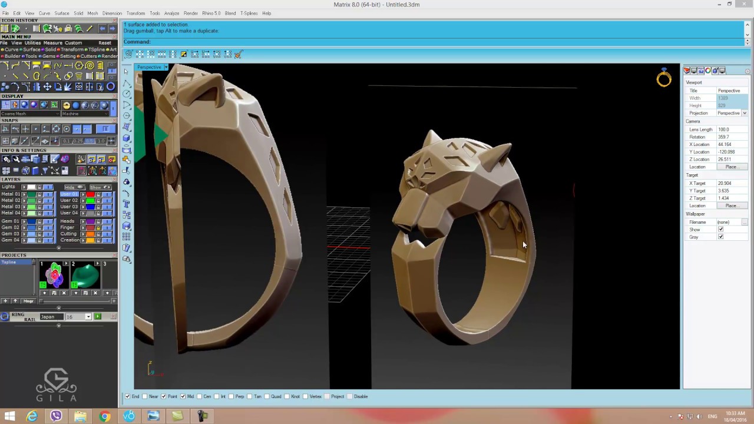The width and height of the screenshot is (754, 424).
Task: Click the yellow pencil icon in Icon History
Action: pyautogui.click(x=90, y=28)
